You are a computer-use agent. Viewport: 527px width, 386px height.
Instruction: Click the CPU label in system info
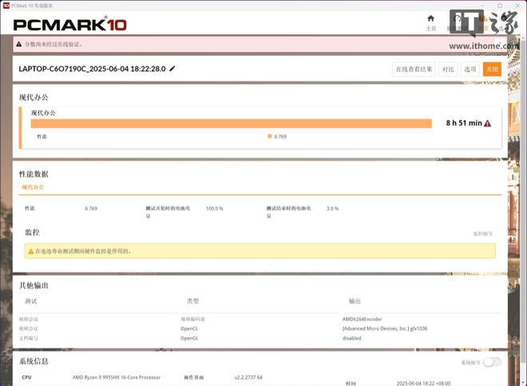pos(26,377)
